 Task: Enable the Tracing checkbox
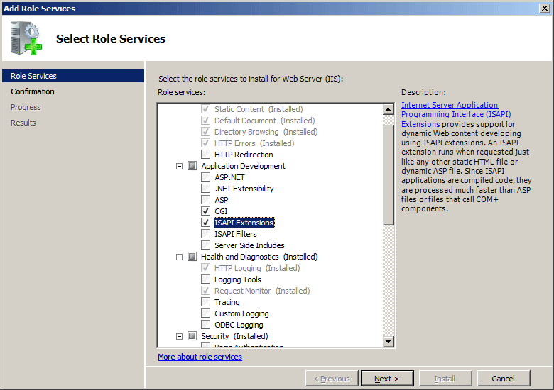[x=206, y=302]
